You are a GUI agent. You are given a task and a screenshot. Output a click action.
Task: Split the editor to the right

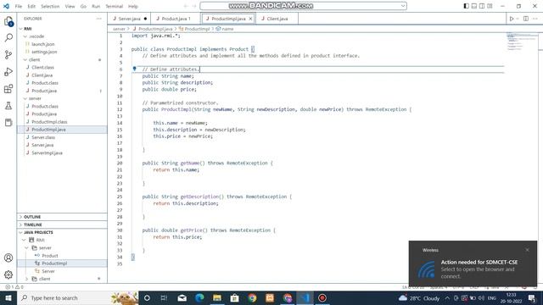(526, 19)
